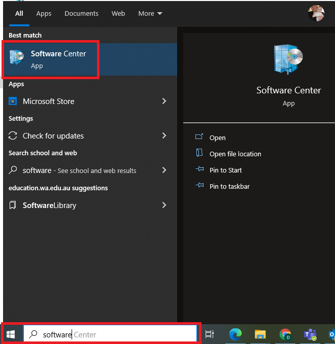Image resolution: width=335 pixels, height=344 pixels.
Task: Click the Software Center icon in best match
Action: [17, 57]
